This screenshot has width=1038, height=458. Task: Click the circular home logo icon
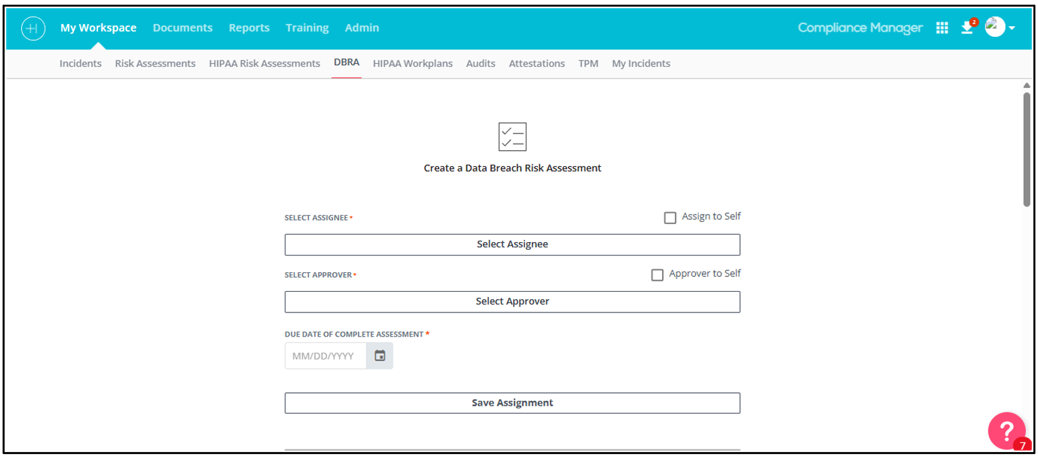tap(34, 28)
